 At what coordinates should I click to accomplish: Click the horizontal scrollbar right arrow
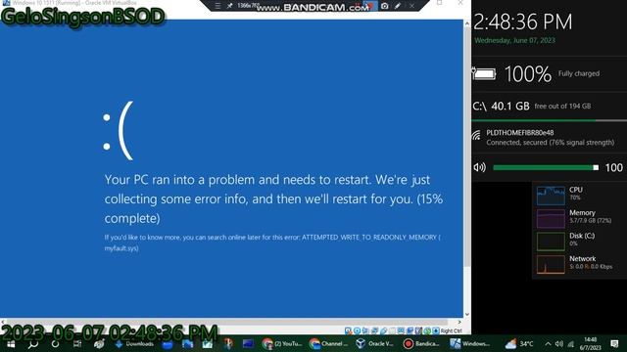click(459, 322)
